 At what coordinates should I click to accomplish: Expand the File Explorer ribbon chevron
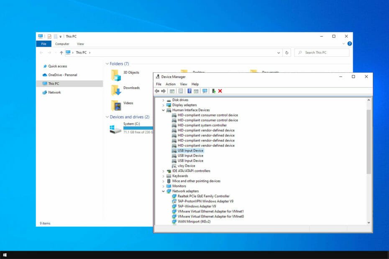343,43
